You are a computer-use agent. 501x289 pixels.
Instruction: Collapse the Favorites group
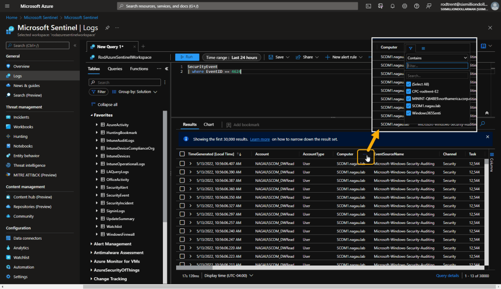click(x=91, y=115)
